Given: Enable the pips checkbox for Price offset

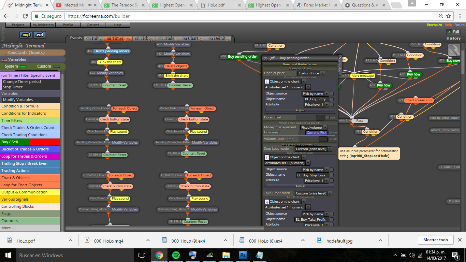Looking at the screenshot, I should (x=327, y=117).
